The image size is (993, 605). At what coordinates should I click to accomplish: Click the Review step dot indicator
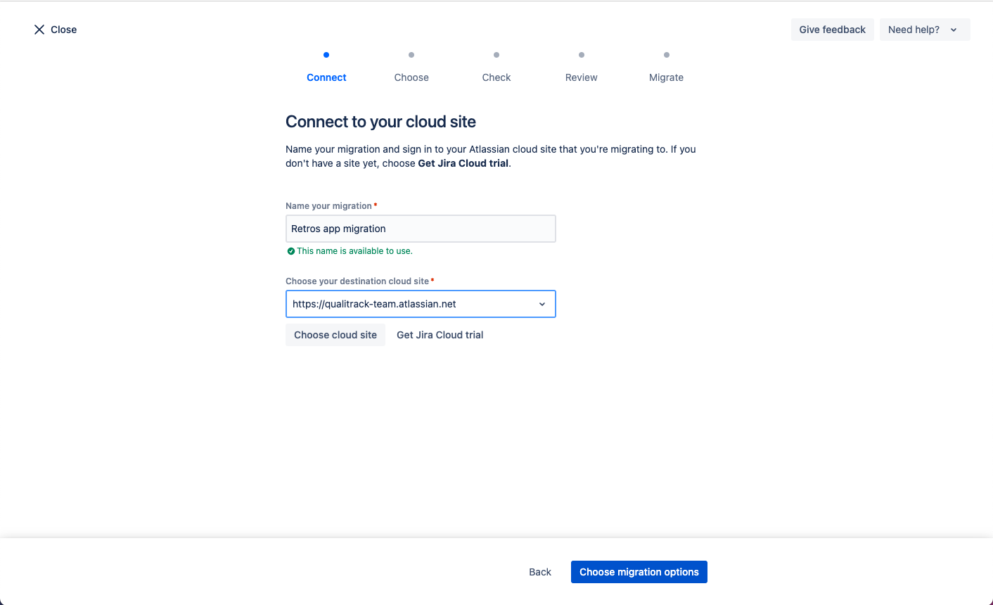point(582,55)
